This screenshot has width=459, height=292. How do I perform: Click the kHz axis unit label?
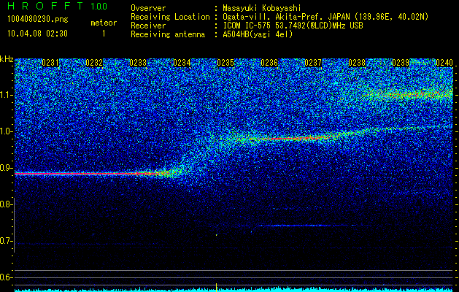point(7,59)
